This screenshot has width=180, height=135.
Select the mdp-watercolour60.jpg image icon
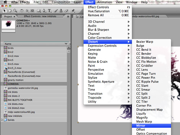(5, 112)
